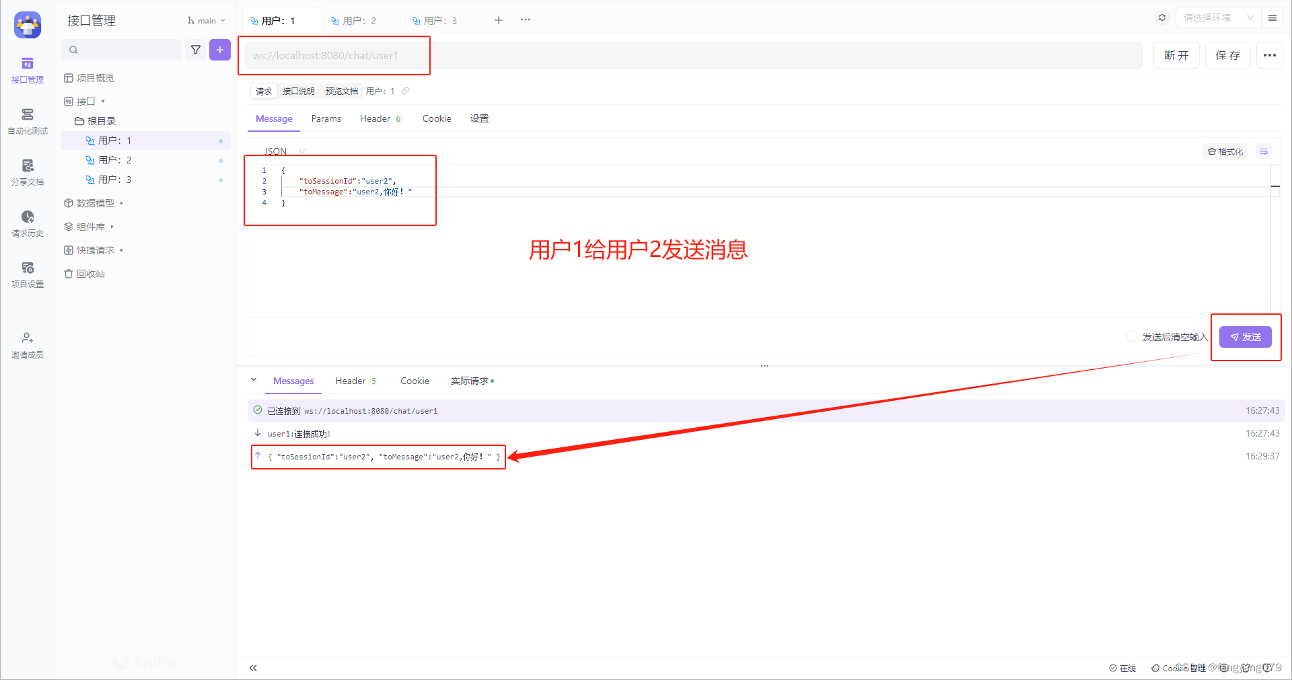Open the hamburger menu at top right
The image size is (1292, 680).
coord(1272,18)
